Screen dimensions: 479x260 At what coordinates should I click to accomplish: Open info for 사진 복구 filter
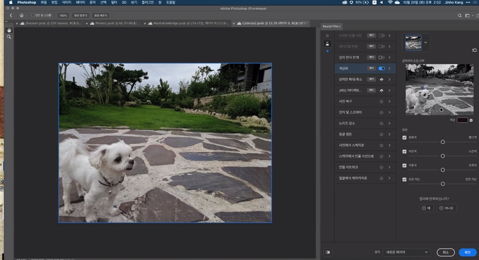pyautogui.click(x=381, y=102)
